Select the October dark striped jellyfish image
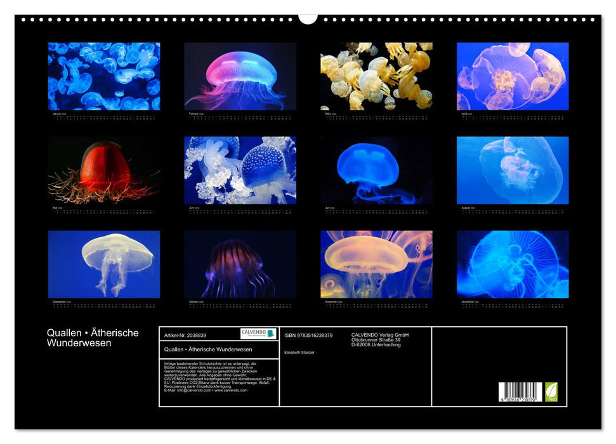 [240, 264]
